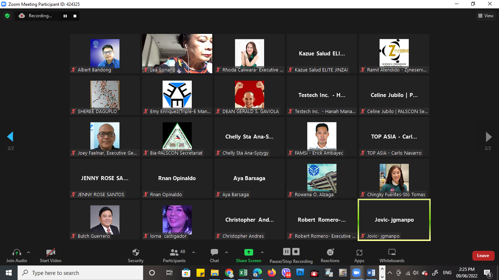Screen dimensions: 499x280
Task: Pause recording in the top recording indicator
Action: pyautogui.click(x=65, y=16)
